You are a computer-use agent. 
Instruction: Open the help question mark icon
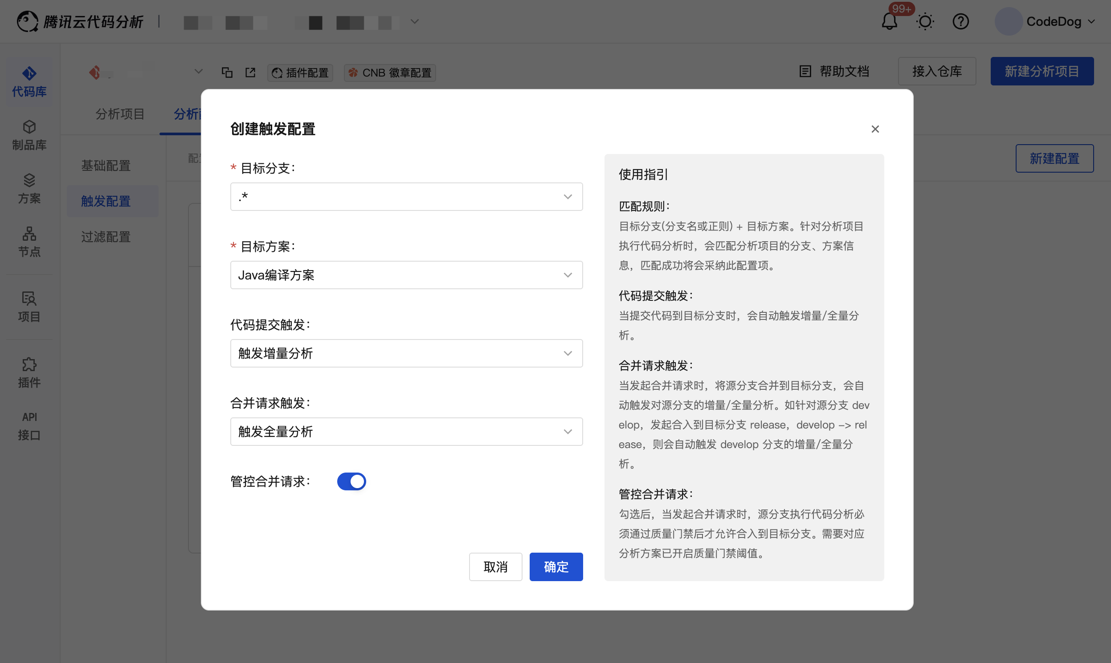click(960, 21)
